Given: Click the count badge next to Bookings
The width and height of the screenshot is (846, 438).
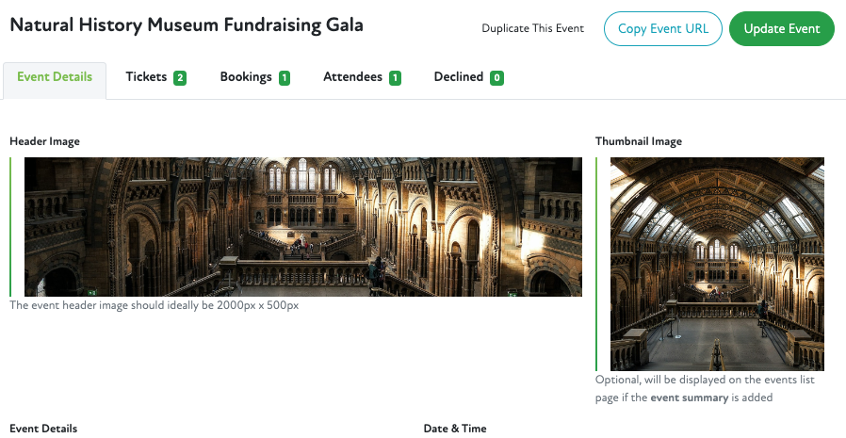Looking at the screenshot, I should point(284,78).
